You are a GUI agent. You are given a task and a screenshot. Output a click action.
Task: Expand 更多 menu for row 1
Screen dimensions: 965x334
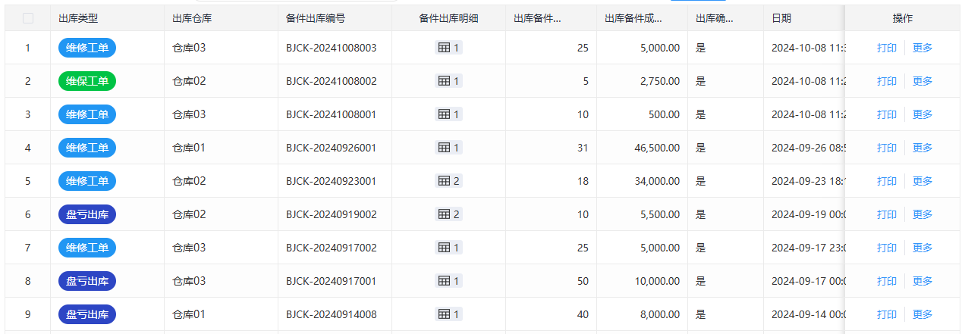[x=923, y=48]
